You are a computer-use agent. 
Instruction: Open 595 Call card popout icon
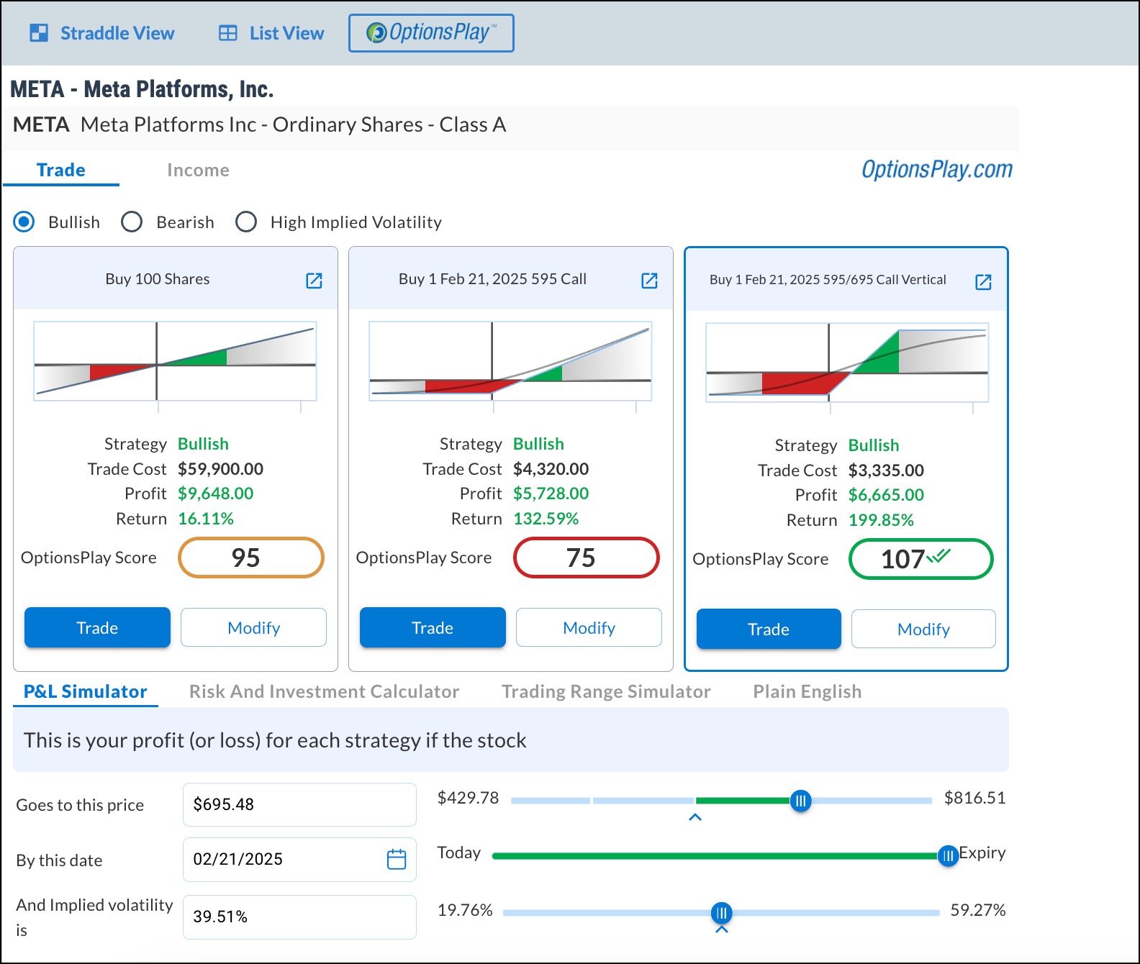(x=649, y=281)
